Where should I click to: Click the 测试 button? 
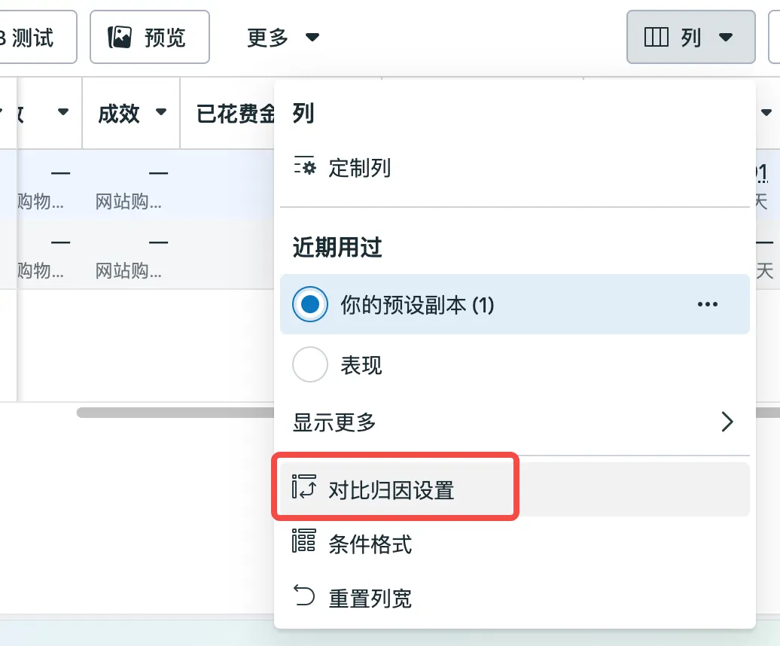(x=38, y=38)
